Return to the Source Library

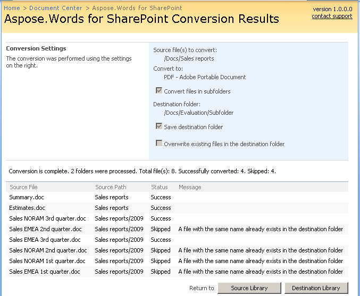point(249,288)
